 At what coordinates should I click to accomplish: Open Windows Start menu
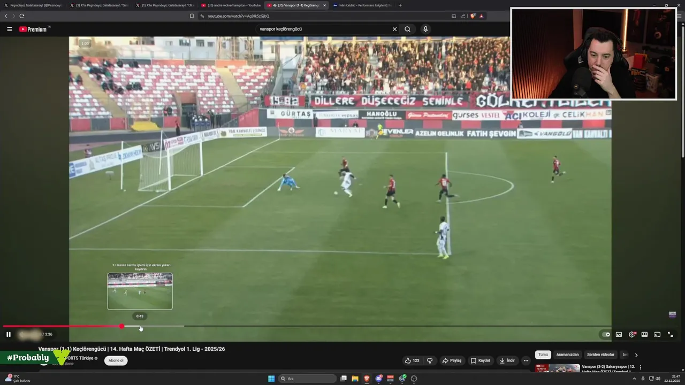point(271,379)
